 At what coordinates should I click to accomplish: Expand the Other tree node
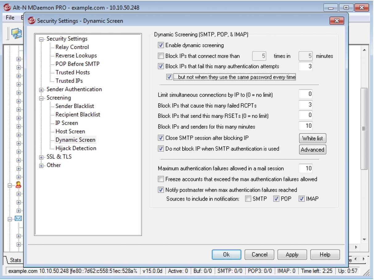pos(41,166)
